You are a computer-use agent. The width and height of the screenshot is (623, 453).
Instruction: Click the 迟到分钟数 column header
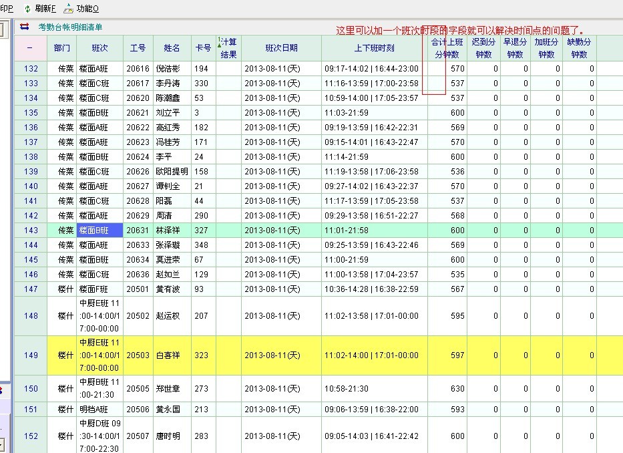[x=483, y=48]
